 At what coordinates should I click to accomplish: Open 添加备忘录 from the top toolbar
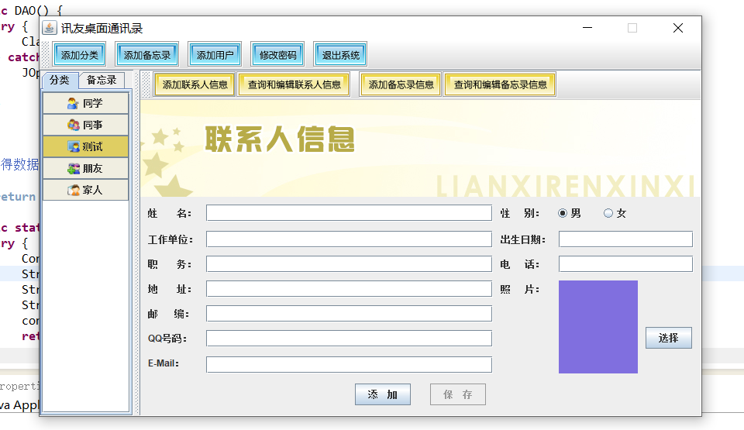(147, 55)
